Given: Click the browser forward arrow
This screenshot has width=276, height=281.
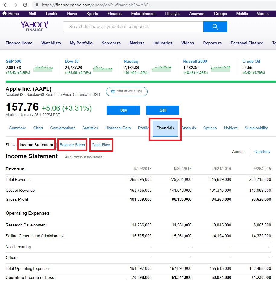Looking at the screenshot, I should click(x=15, y=5).
